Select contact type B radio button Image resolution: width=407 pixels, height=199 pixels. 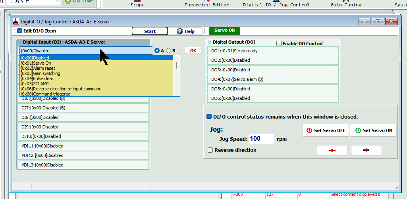click(168, 50)
